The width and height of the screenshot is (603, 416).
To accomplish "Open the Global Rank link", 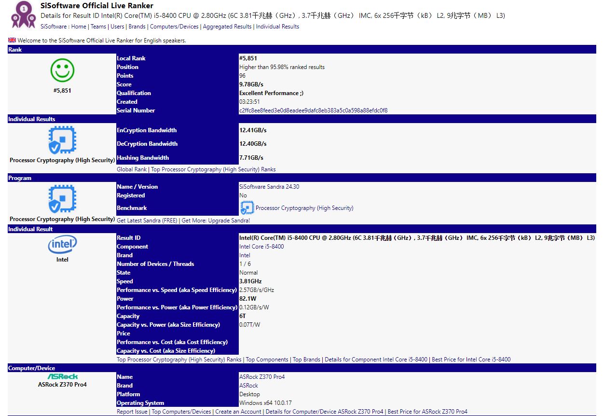I will pyautogui.click(x=132, y=169).
